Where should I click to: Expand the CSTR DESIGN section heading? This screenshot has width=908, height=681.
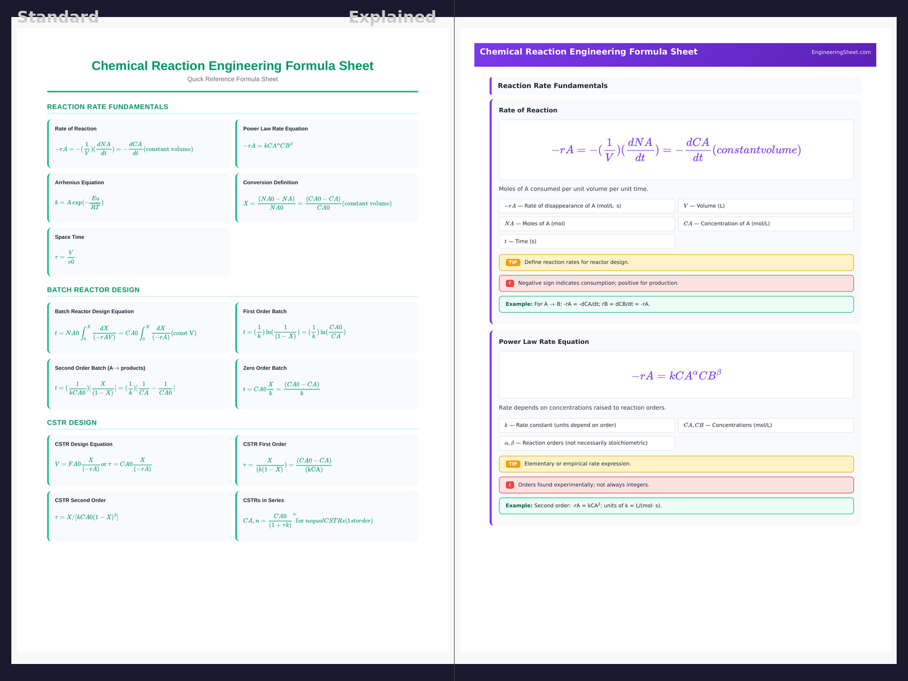(x=72, y=423)
